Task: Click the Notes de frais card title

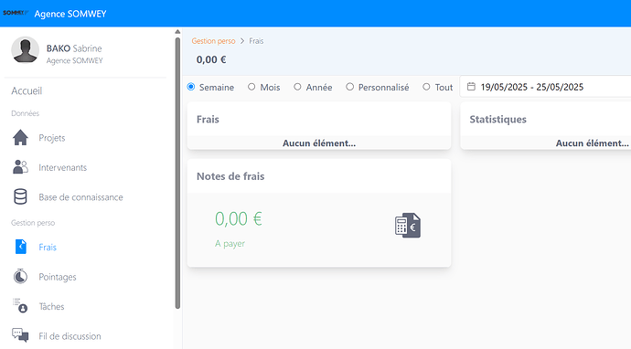Action: coord(230,176)
